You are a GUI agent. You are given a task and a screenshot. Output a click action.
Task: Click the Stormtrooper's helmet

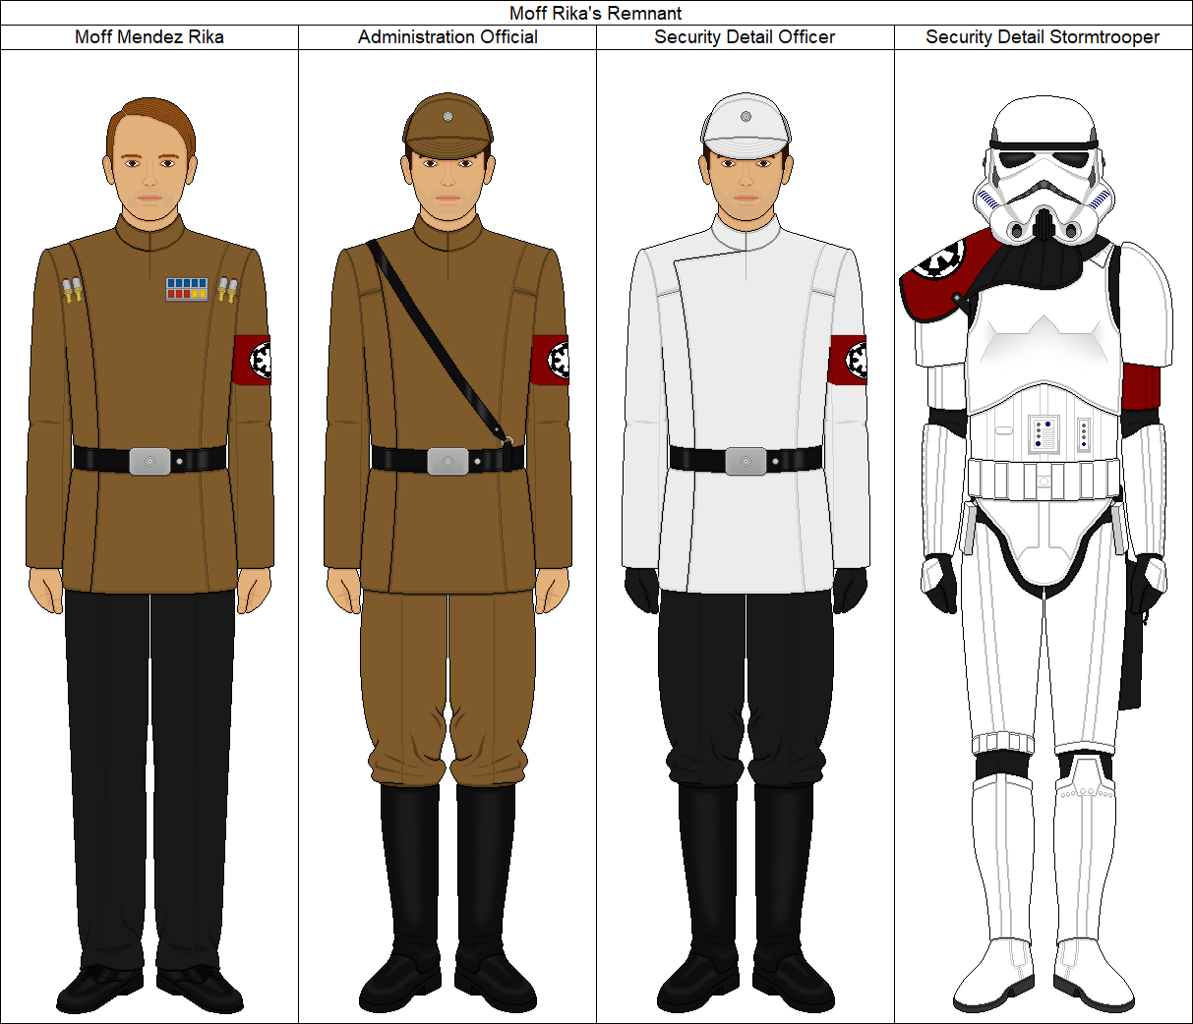click(x=1044, y=170)
